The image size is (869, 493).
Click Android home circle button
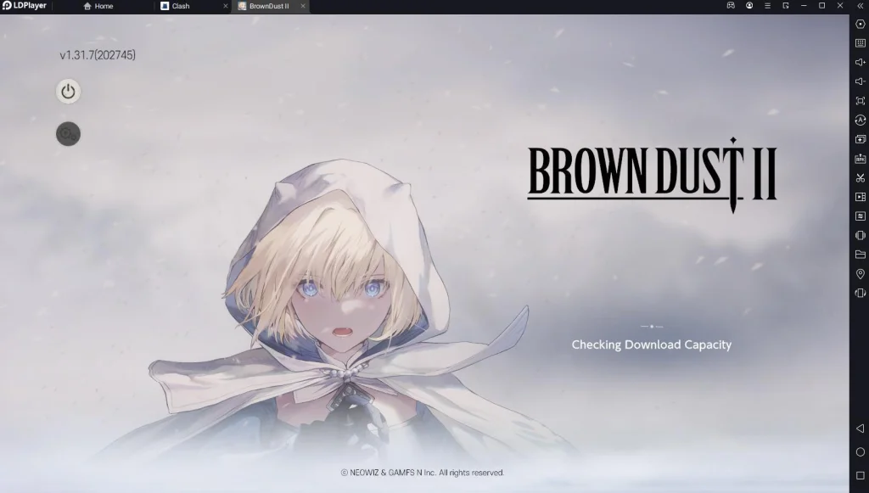click(861, 452)
